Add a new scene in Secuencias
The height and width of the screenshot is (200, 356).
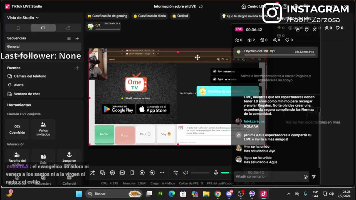(x=77, y=38)
